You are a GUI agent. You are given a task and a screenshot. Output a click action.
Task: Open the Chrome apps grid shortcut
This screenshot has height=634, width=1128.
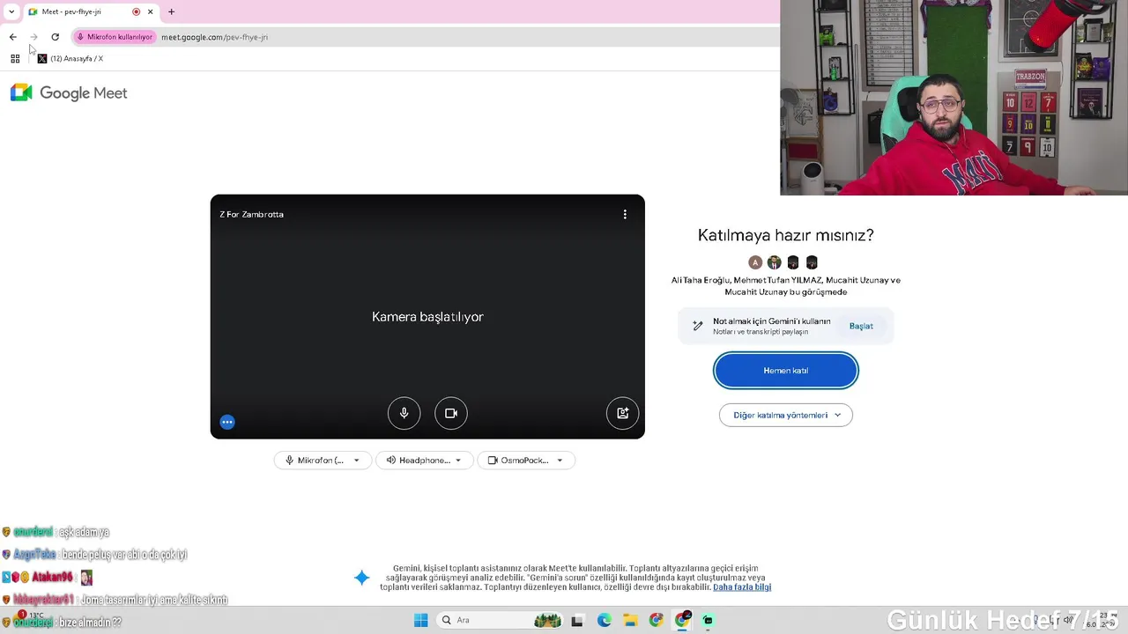coord(15,59)
